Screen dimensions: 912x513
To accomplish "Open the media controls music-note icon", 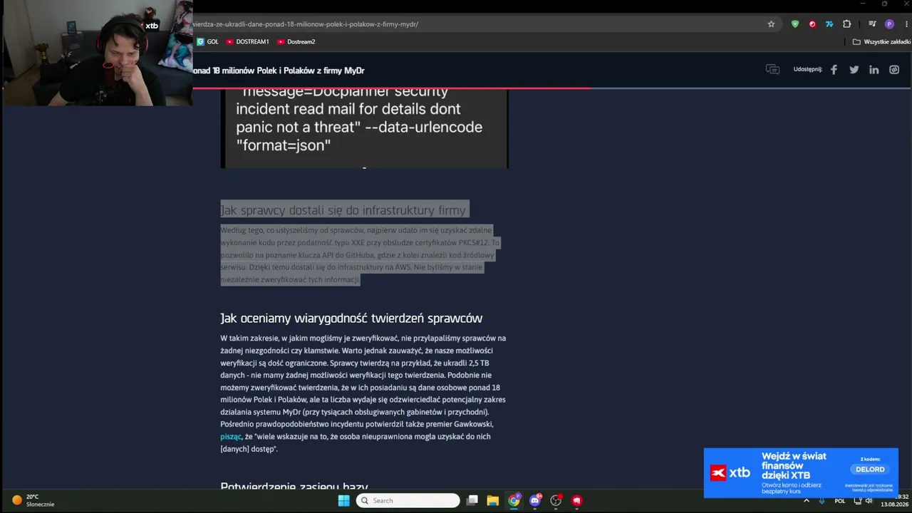I will (872, 24).
